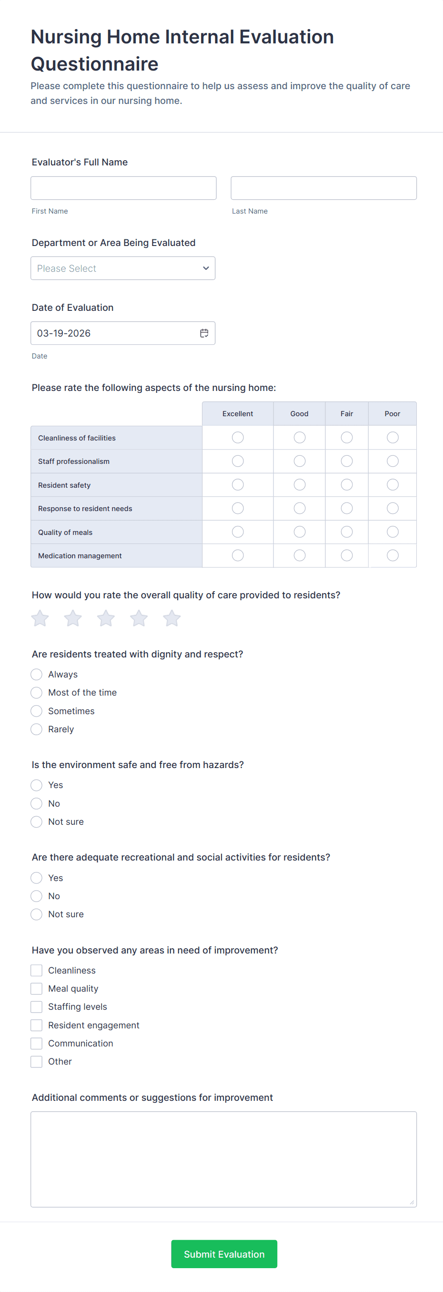Rate overall care two stars
The height and width of the screenshot is (1292, 443).
click(73, 618)
